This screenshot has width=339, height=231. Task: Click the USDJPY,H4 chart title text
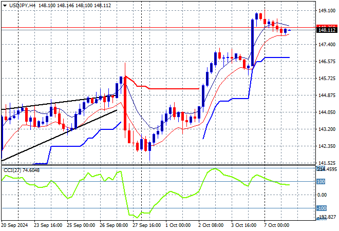coord(22,6)
